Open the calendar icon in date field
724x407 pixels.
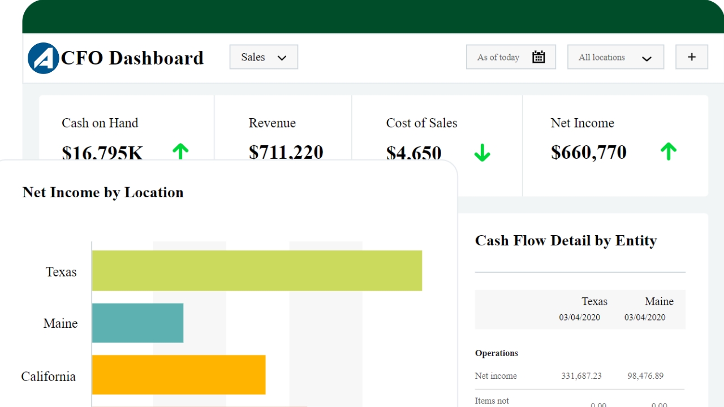pos(538,57)
